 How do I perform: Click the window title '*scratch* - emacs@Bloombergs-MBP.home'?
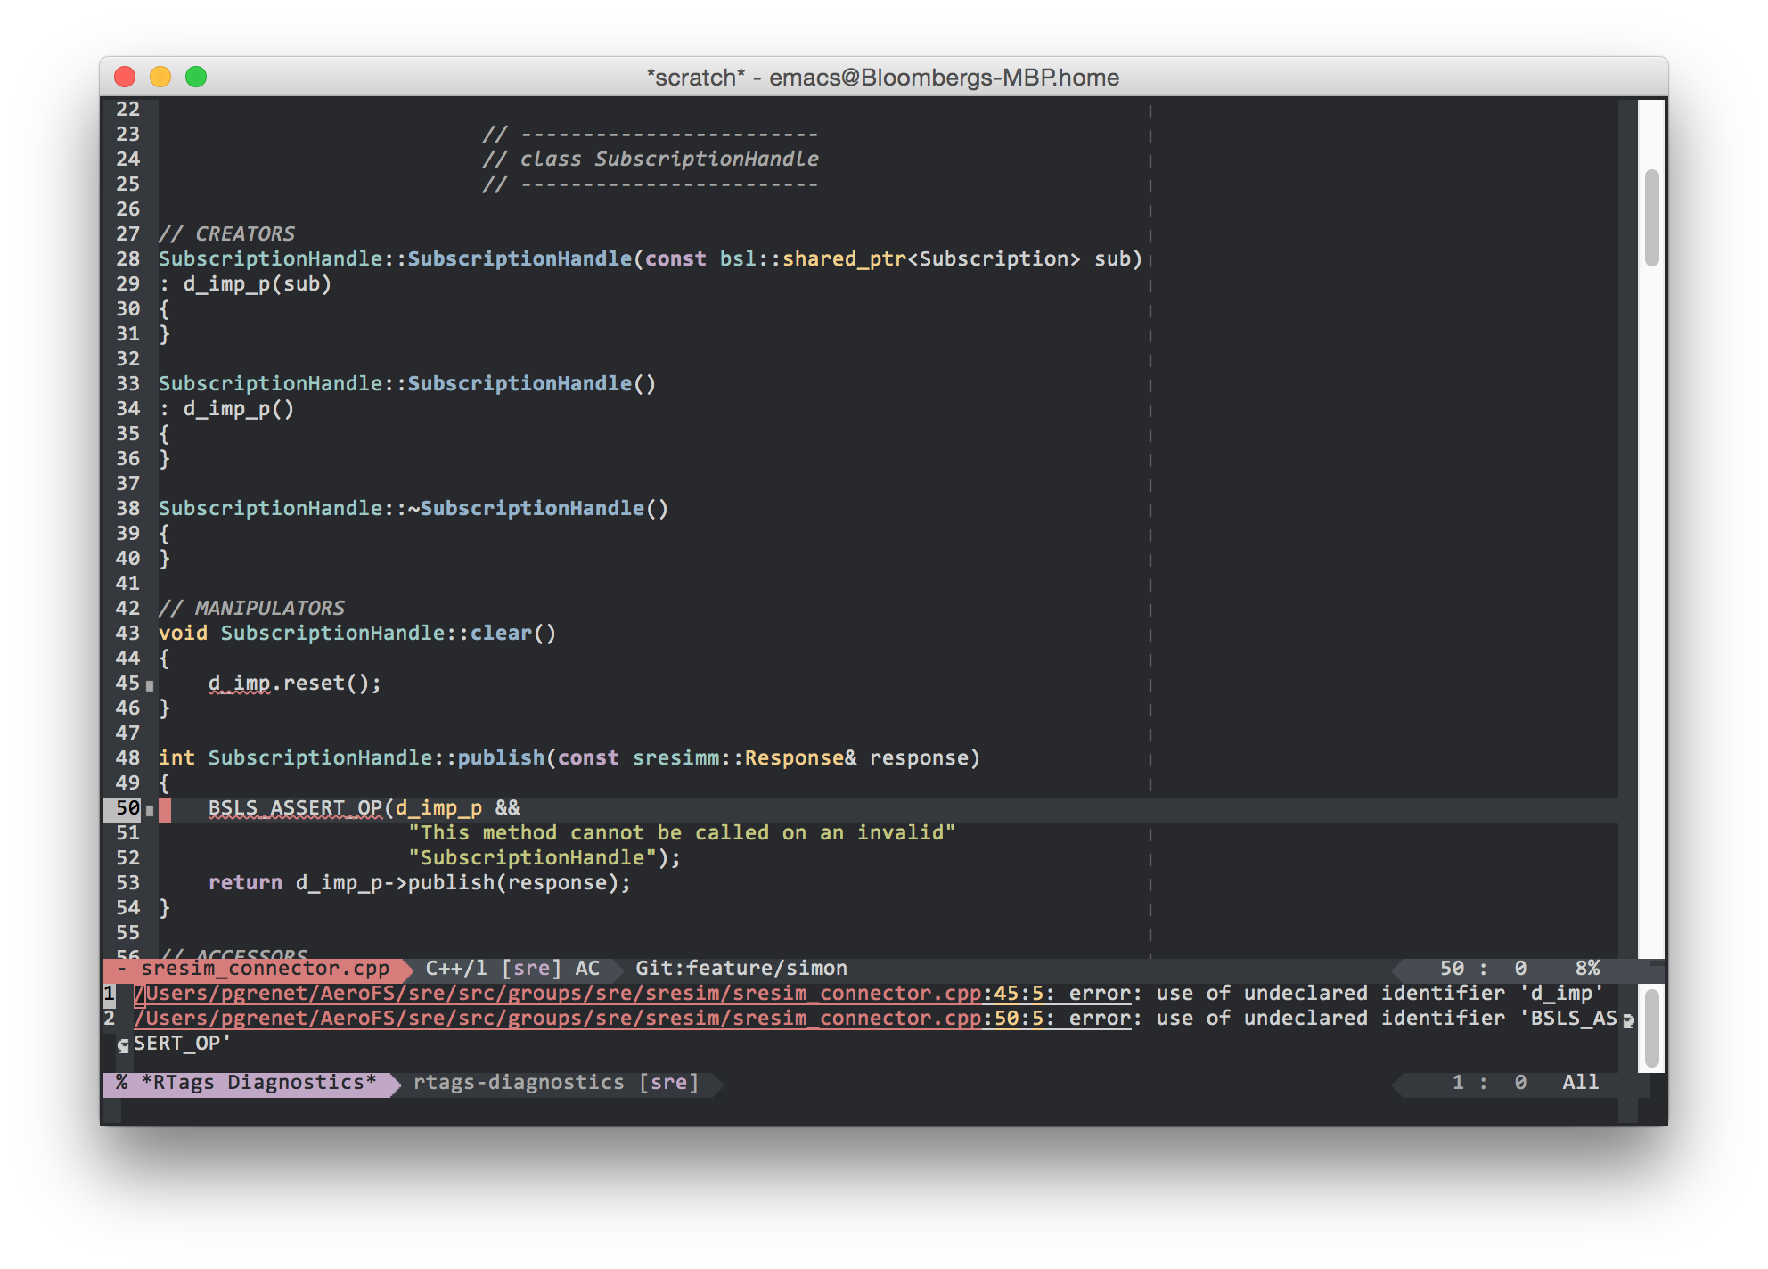click(x=883, y=78)
